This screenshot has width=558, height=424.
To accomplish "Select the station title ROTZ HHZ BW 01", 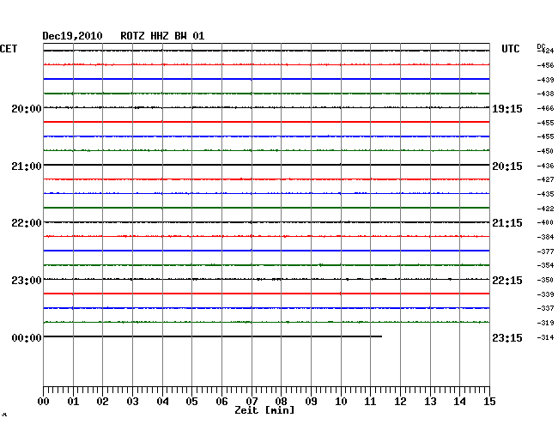I will (x=162, y=36).
